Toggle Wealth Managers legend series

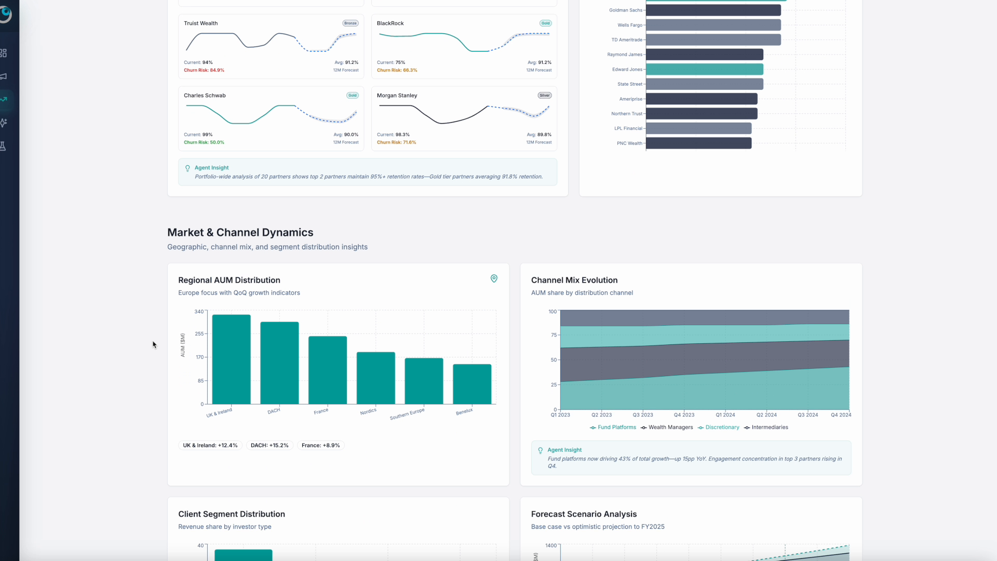pyautogui.click(x=667, y=428)
